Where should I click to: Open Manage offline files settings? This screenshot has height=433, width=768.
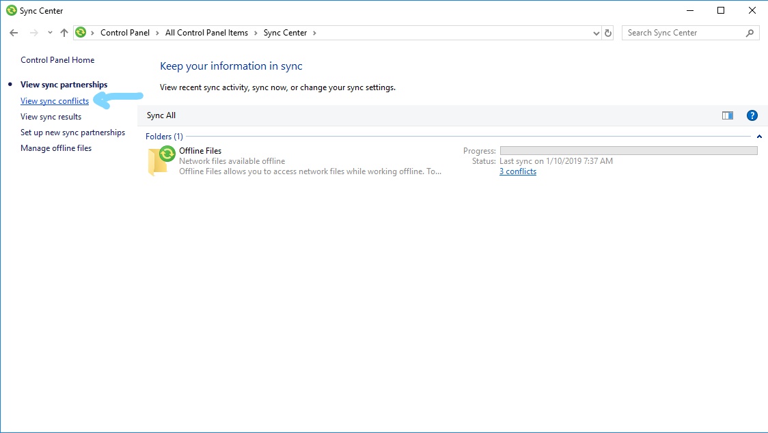[x=56, y=148]
